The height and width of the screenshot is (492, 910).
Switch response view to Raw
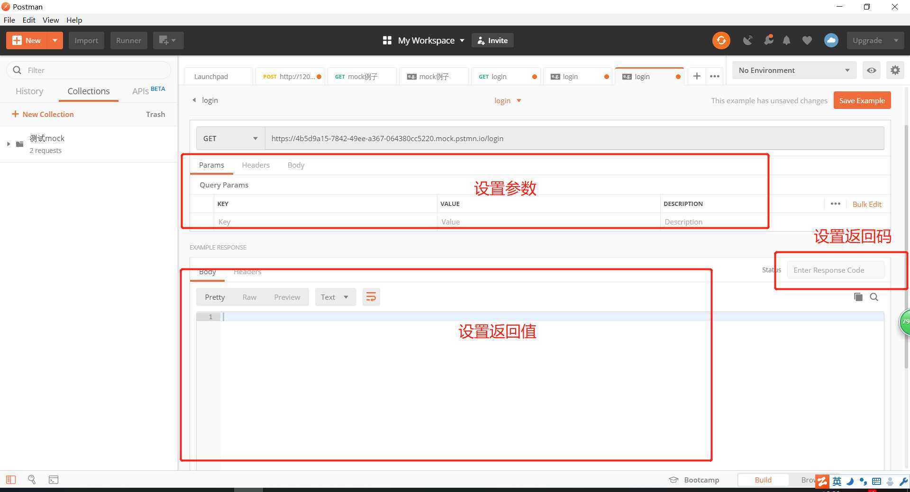(249, 297)
